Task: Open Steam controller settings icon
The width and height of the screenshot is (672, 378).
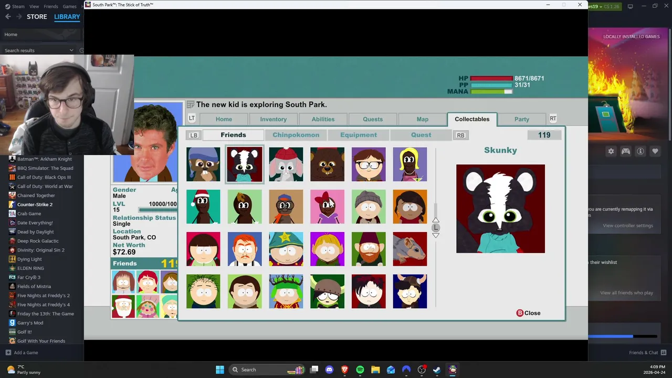Action: pos(626,151)
